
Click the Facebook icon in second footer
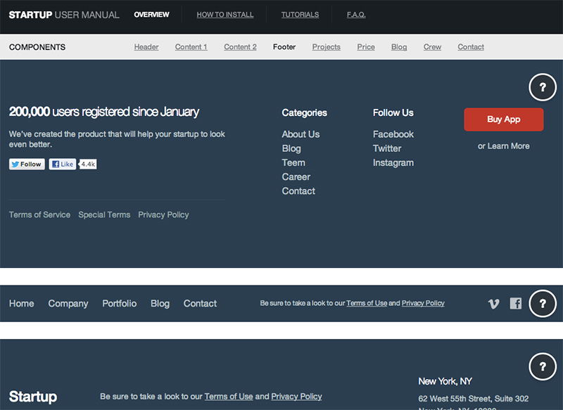(516, 304)
